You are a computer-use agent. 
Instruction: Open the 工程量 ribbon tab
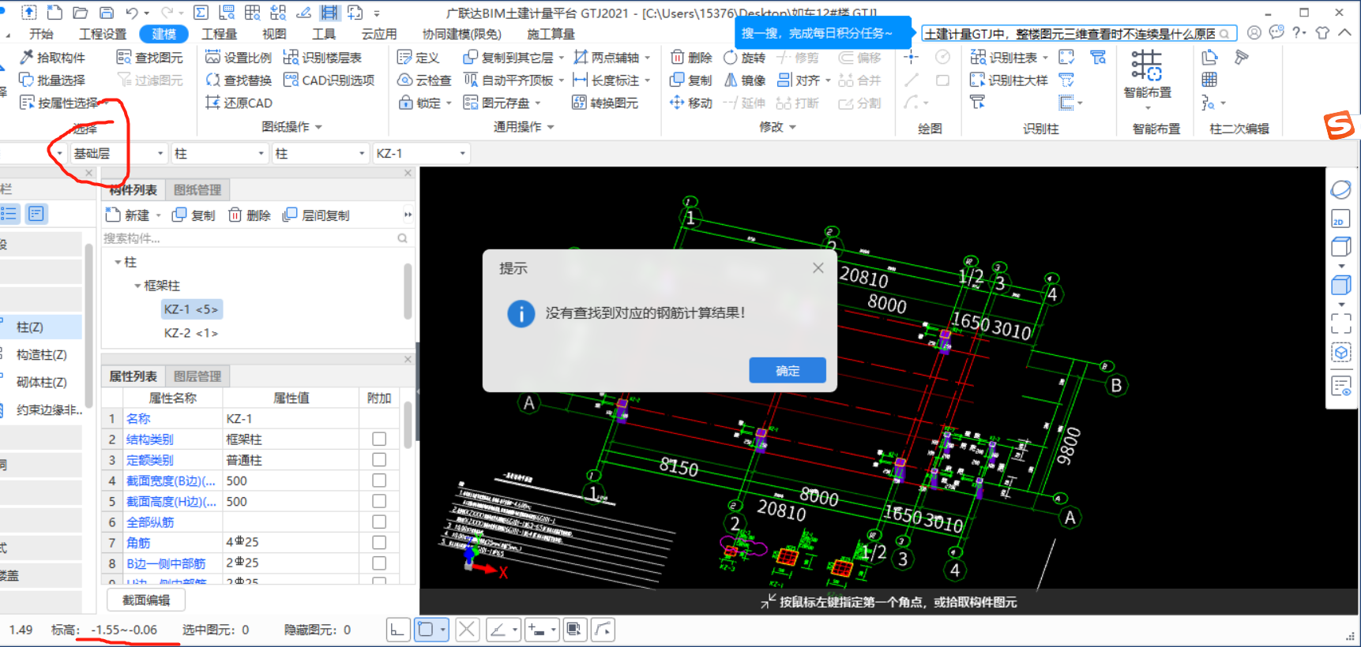(219, 34)
